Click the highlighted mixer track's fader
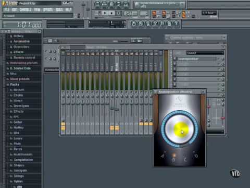Image resolution: width=250 pixels, height=188 pixels. (117, 110)
